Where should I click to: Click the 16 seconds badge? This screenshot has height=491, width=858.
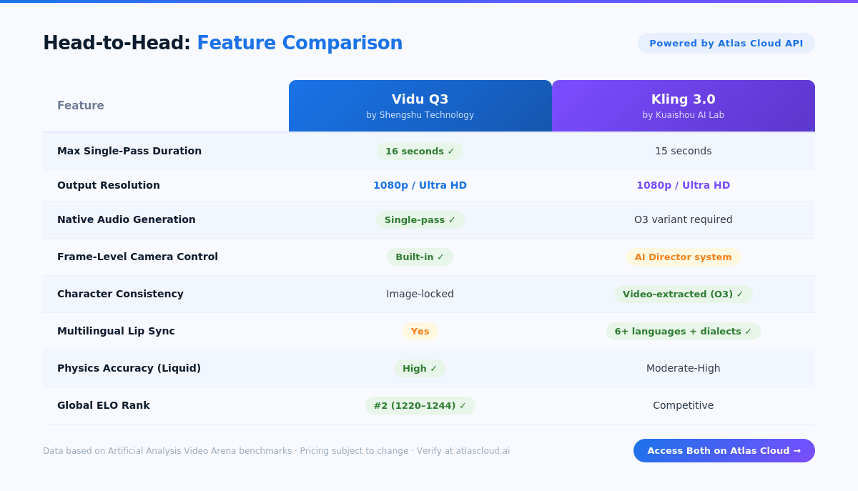point(420,151)
